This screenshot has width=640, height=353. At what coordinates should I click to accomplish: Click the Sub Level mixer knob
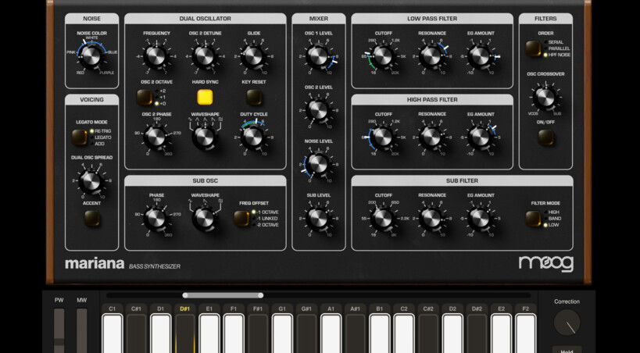[x=318, y=219]
